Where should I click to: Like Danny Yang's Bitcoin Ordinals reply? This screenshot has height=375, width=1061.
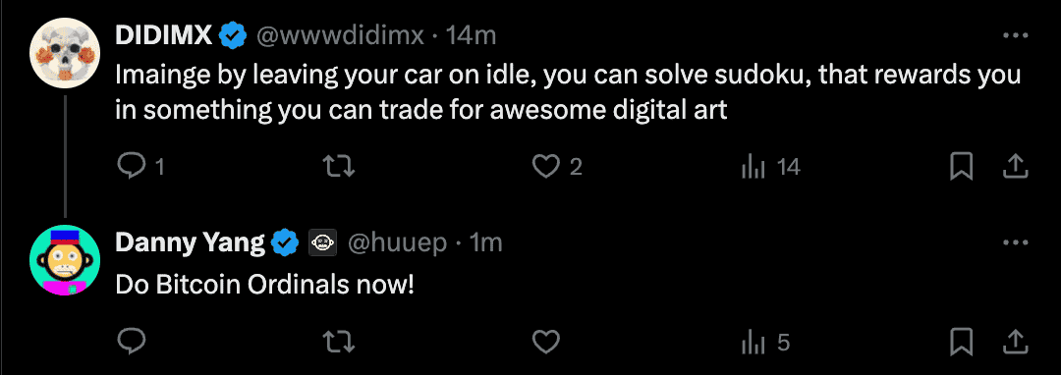point(545,343)
